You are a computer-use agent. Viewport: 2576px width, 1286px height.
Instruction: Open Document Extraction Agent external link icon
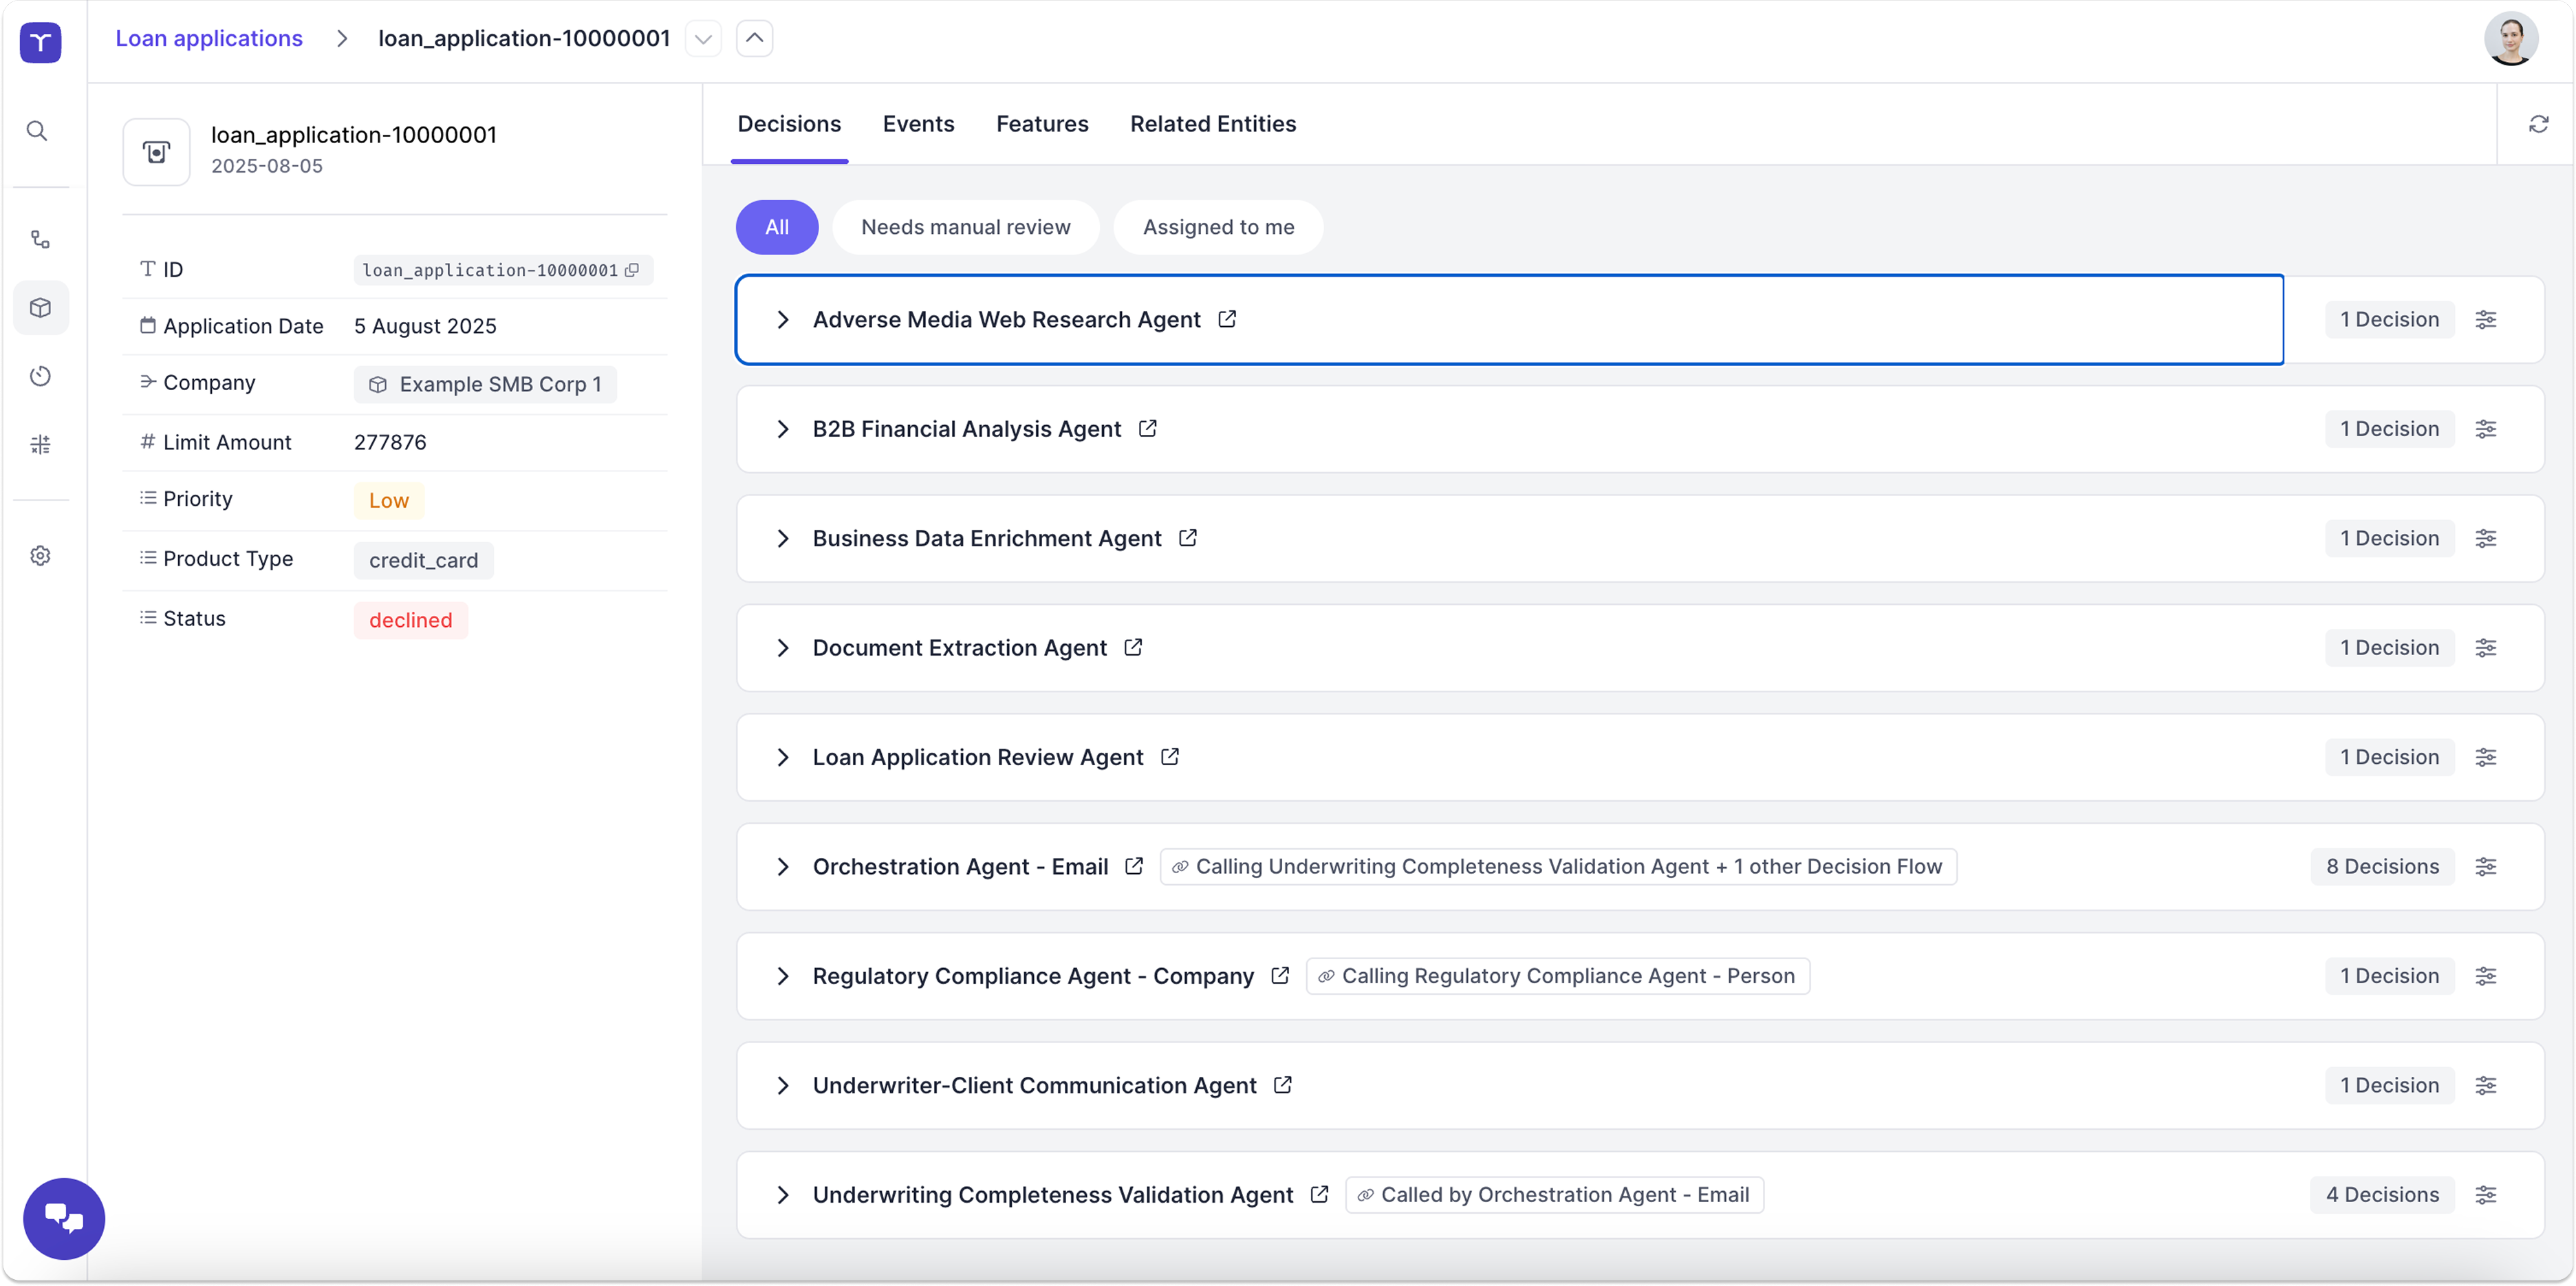(x=1133, y=647)
